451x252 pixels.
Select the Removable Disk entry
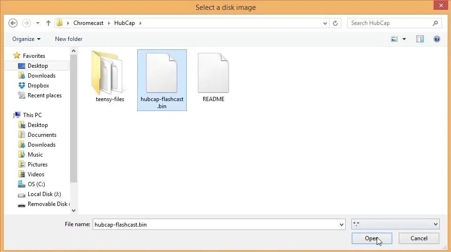point(48,204)
